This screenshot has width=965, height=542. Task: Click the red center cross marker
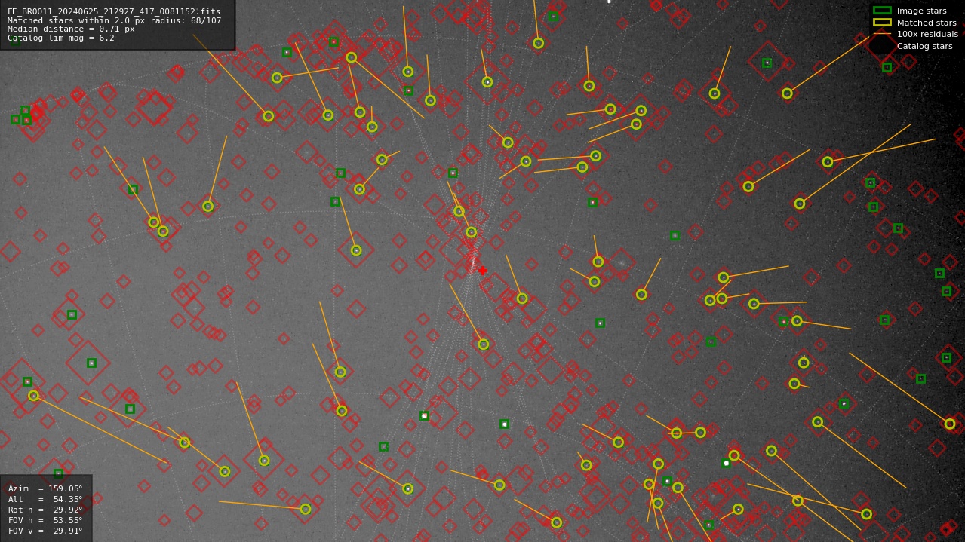(483, 271)
